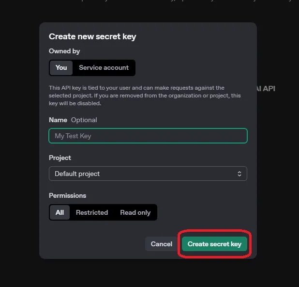This screenshot has width=299, height=287.
Task: Click the up-down chevron icon in Project field
Action: coord(239,174)
